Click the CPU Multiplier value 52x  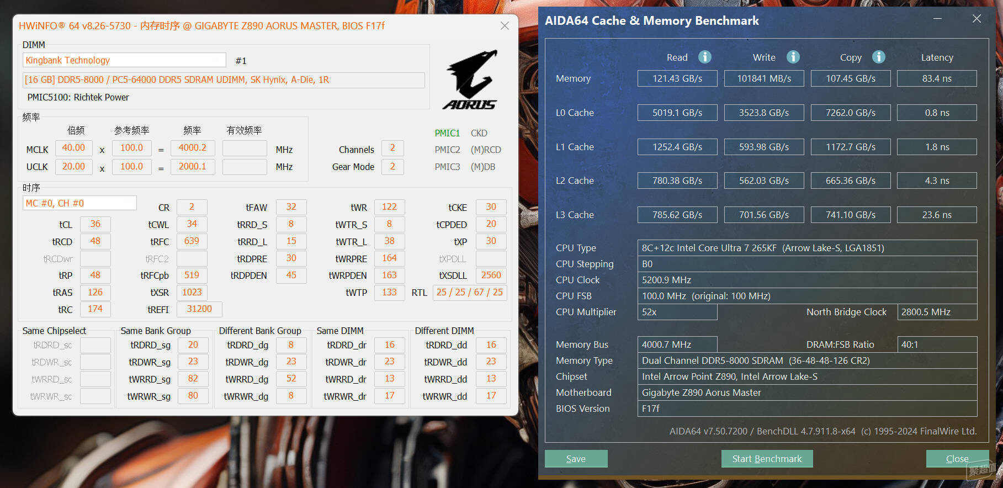coord(677,312)
